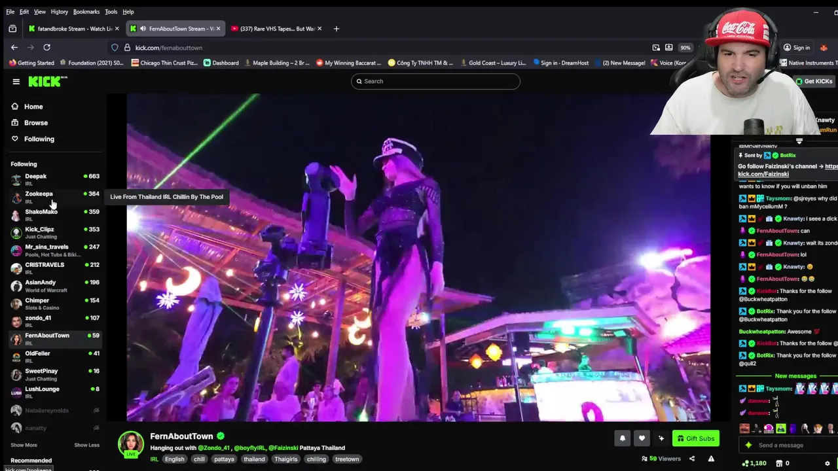Click the Gift Subs button
This screenshot has height=471, width=838.
(x=695, y=438)
